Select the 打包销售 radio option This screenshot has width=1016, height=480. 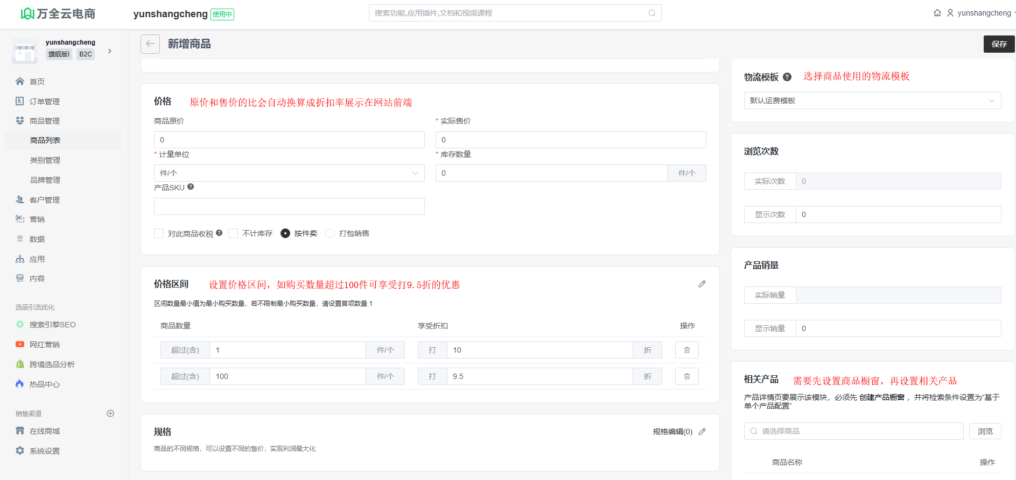330,233
